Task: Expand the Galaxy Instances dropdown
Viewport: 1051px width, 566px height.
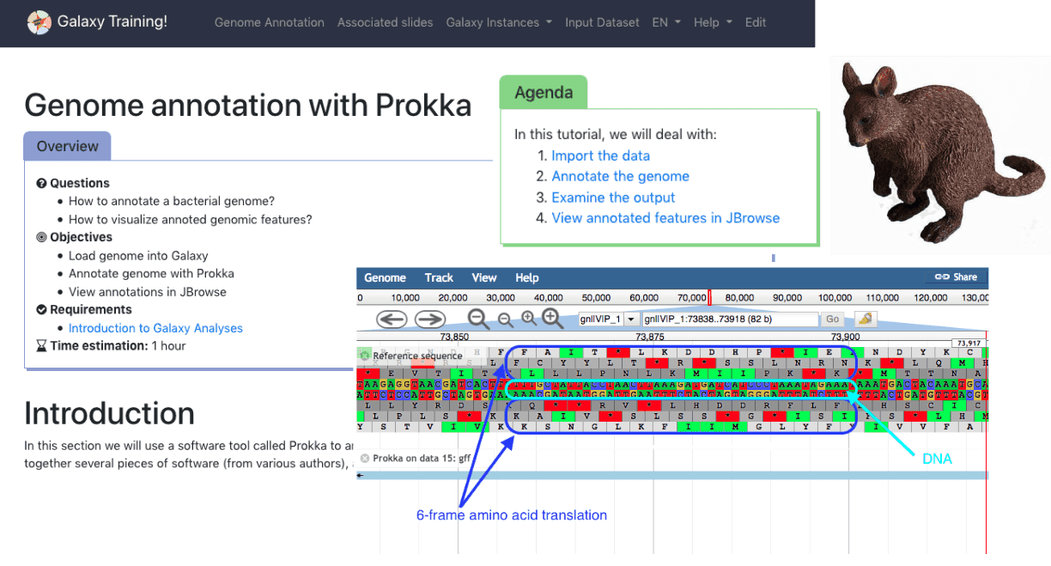Action: click(x=499, y=22)
